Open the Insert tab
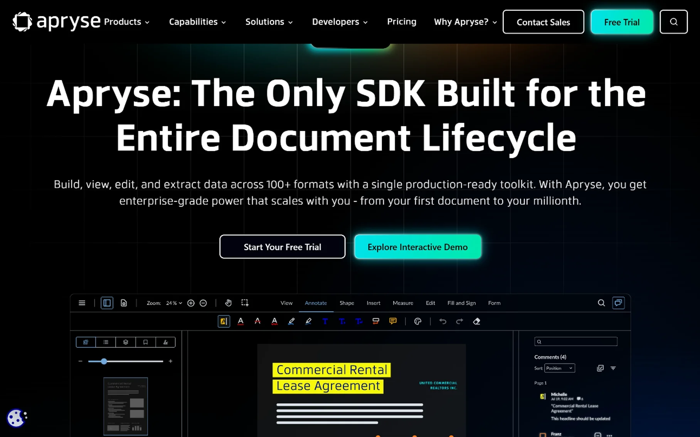700x437 pixels. click(x=374, y=303)
